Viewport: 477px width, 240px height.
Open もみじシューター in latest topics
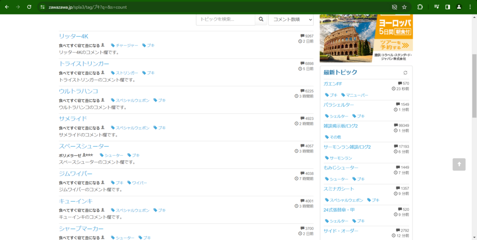point(341,168)
